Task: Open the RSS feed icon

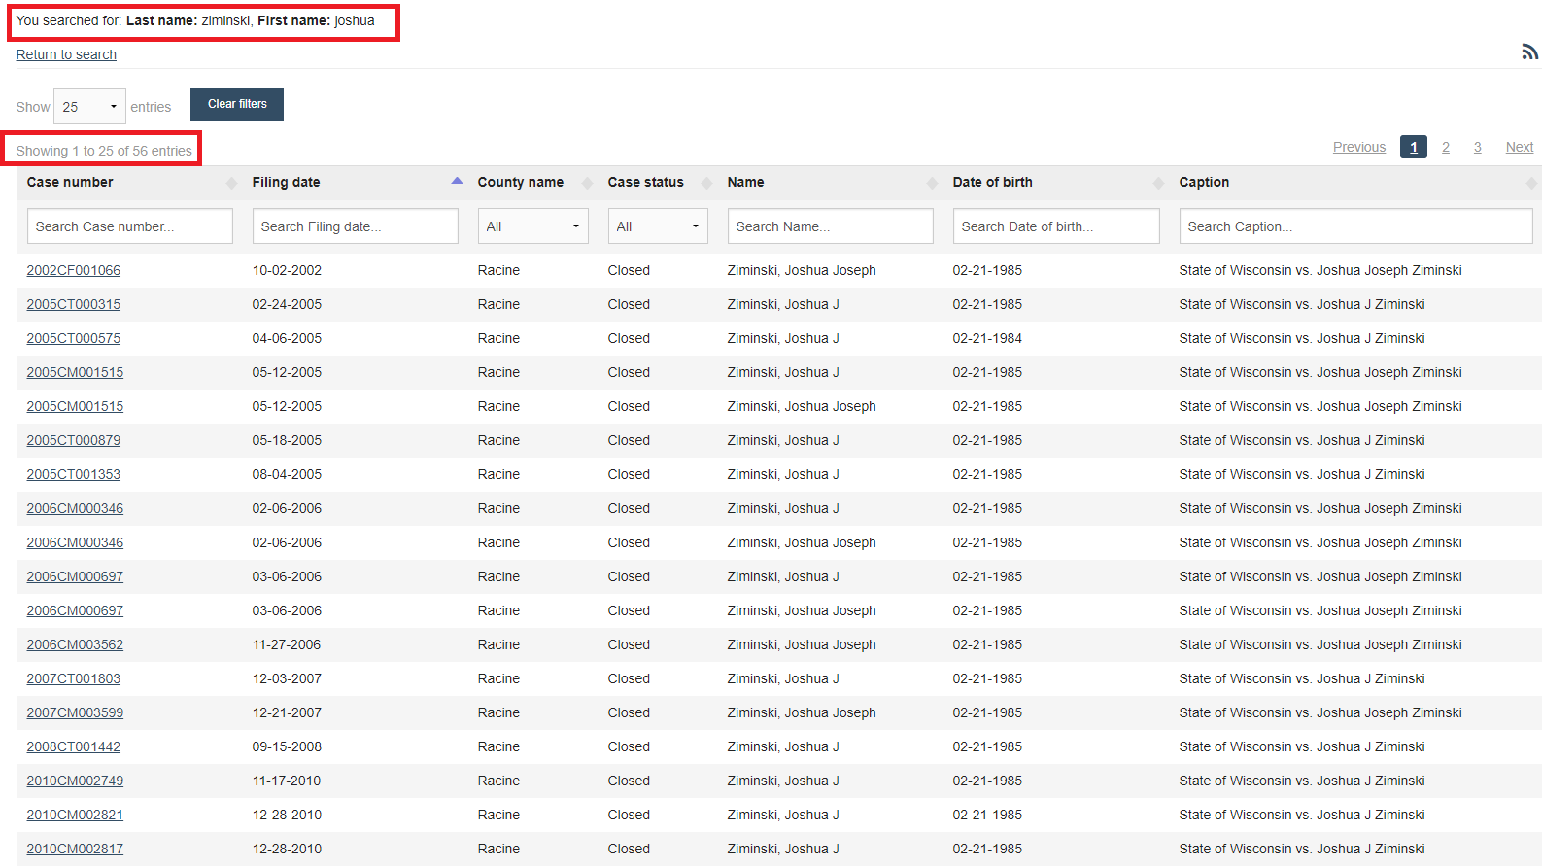Action: click(1529, 52)
